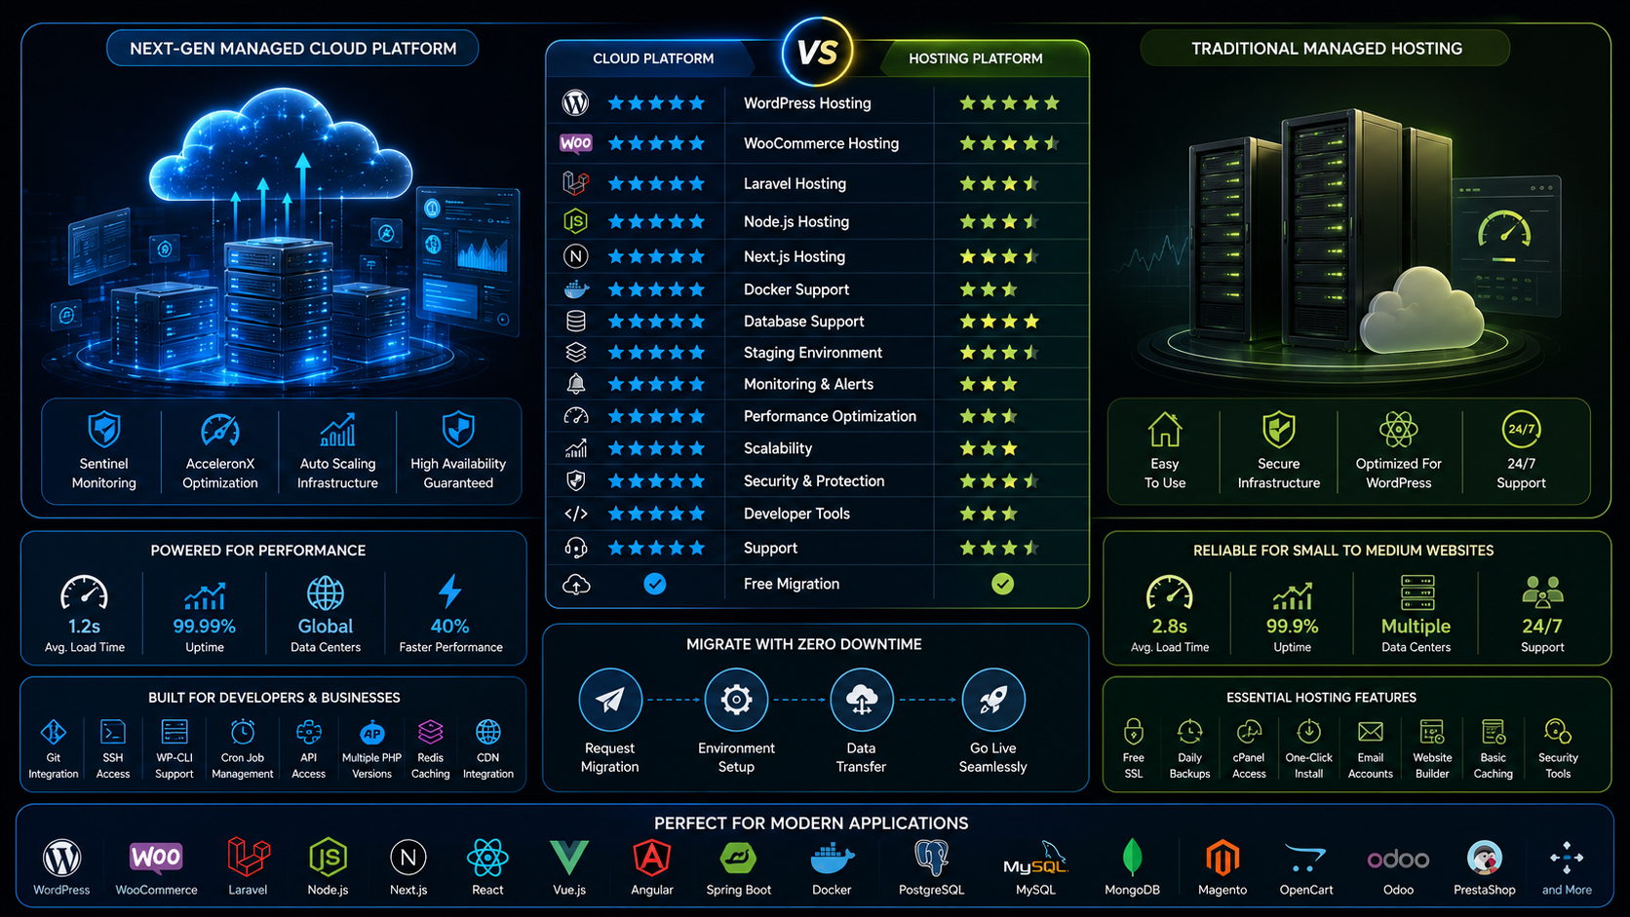The width and height of the screenshot is (1630, 917).
Task: Click the Monitoring & Alerts bell icon
Action: [x=576, y=384]
